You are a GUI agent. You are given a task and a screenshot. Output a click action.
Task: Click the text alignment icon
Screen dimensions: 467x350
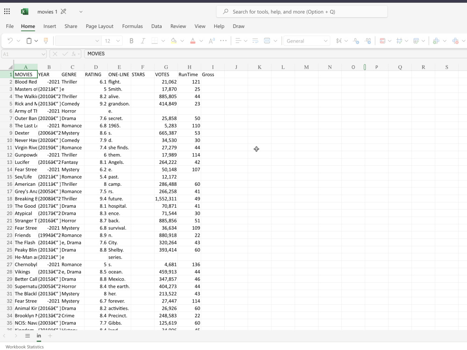(238, 41)
